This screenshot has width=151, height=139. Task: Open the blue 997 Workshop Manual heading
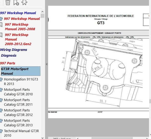[x=18, y=13]
